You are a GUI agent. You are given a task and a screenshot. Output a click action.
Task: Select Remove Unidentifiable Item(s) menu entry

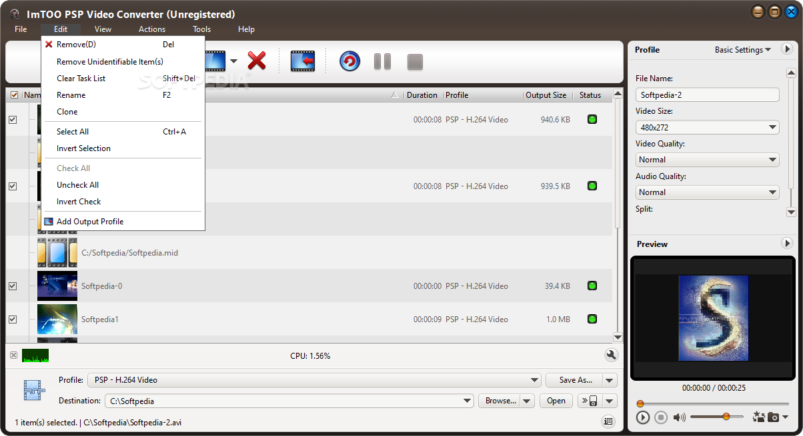point(123,62)
